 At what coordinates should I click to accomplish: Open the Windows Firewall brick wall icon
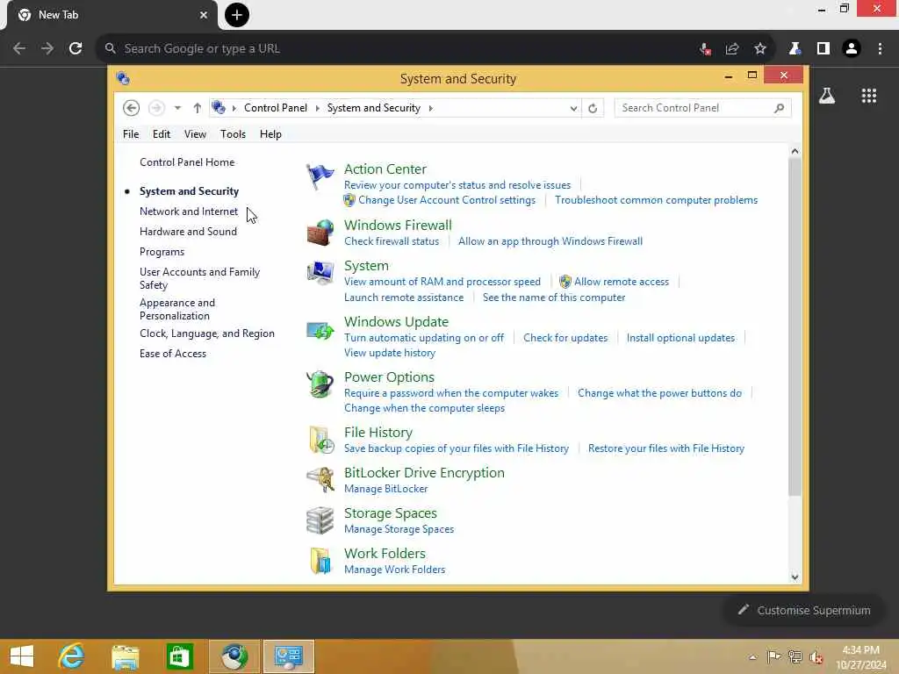click(320, 233)
